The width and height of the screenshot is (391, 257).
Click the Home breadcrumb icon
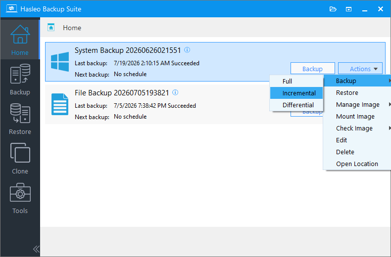tap(51, 27)
